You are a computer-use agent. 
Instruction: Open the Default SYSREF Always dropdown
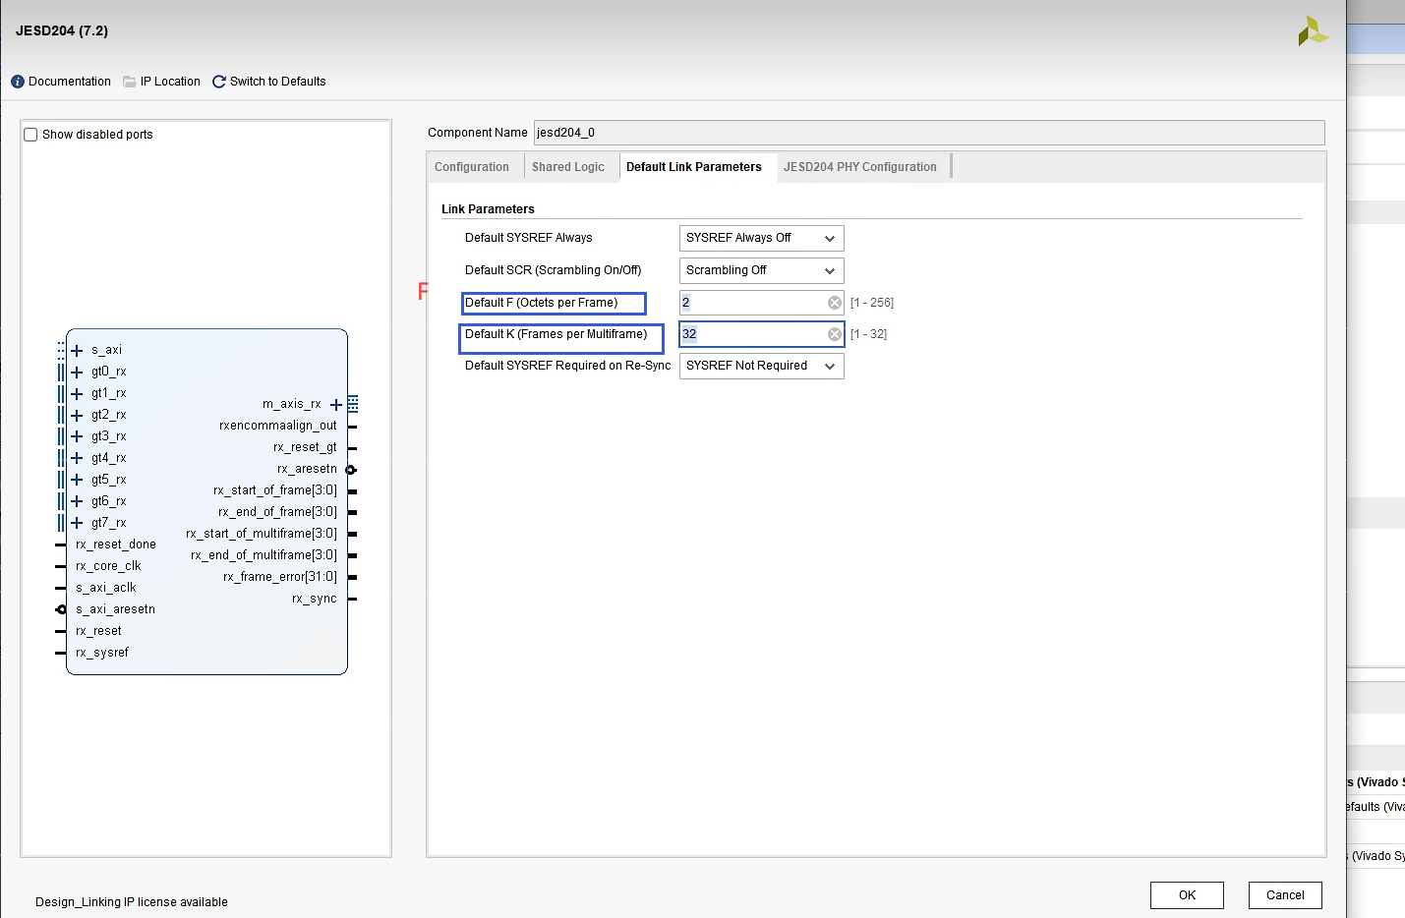click(761, 238)
